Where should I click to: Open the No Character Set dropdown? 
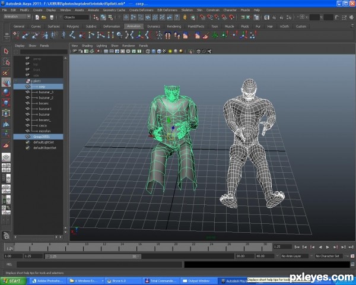tap(329, 256)
